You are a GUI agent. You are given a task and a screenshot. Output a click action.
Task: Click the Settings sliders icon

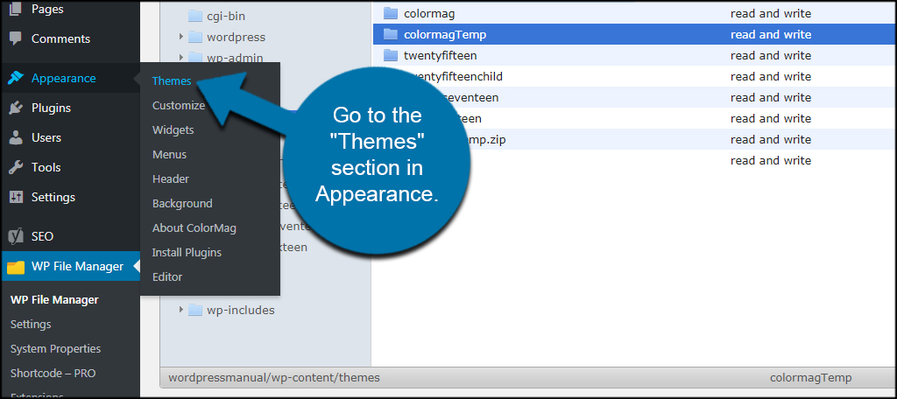coord(16,197)
